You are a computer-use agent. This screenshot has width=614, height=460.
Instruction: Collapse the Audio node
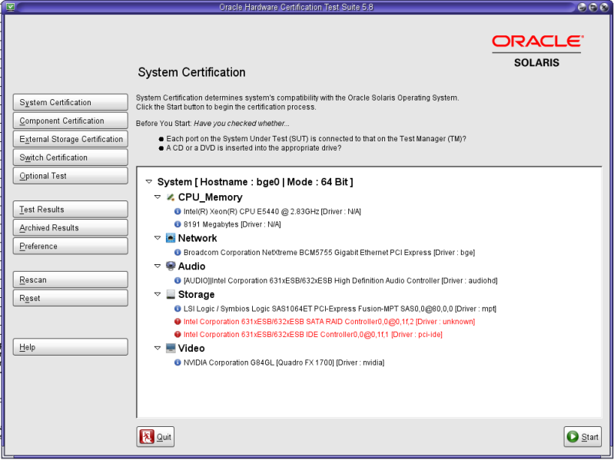tap(158, 266)
